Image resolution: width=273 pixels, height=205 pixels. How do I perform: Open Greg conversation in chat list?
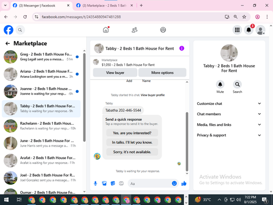point(41,57)
